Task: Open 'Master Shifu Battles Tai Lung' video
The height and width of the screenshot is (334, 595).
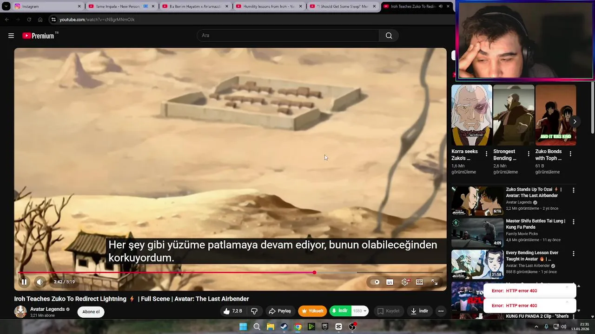Action: (477, 233)
